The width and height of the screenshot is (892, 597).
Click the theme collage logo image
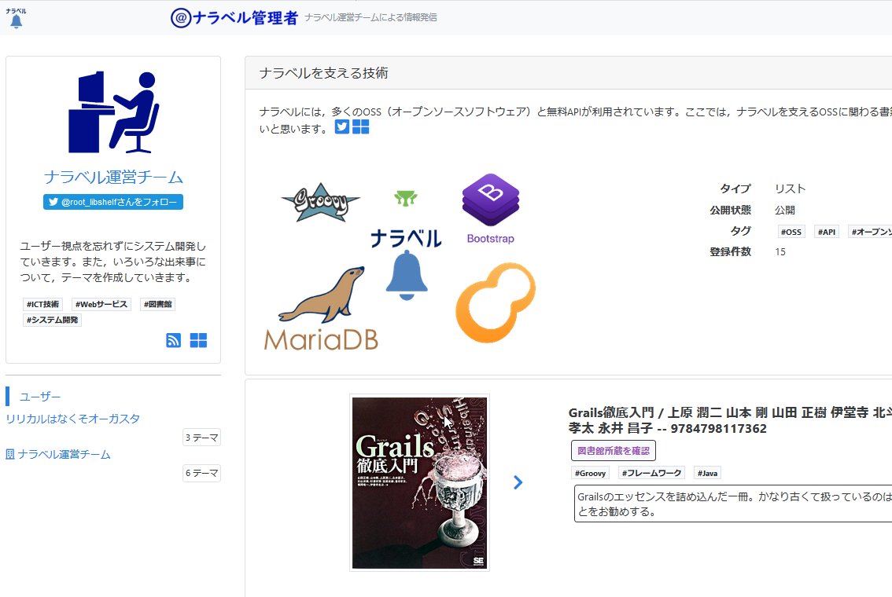(400, 263)
